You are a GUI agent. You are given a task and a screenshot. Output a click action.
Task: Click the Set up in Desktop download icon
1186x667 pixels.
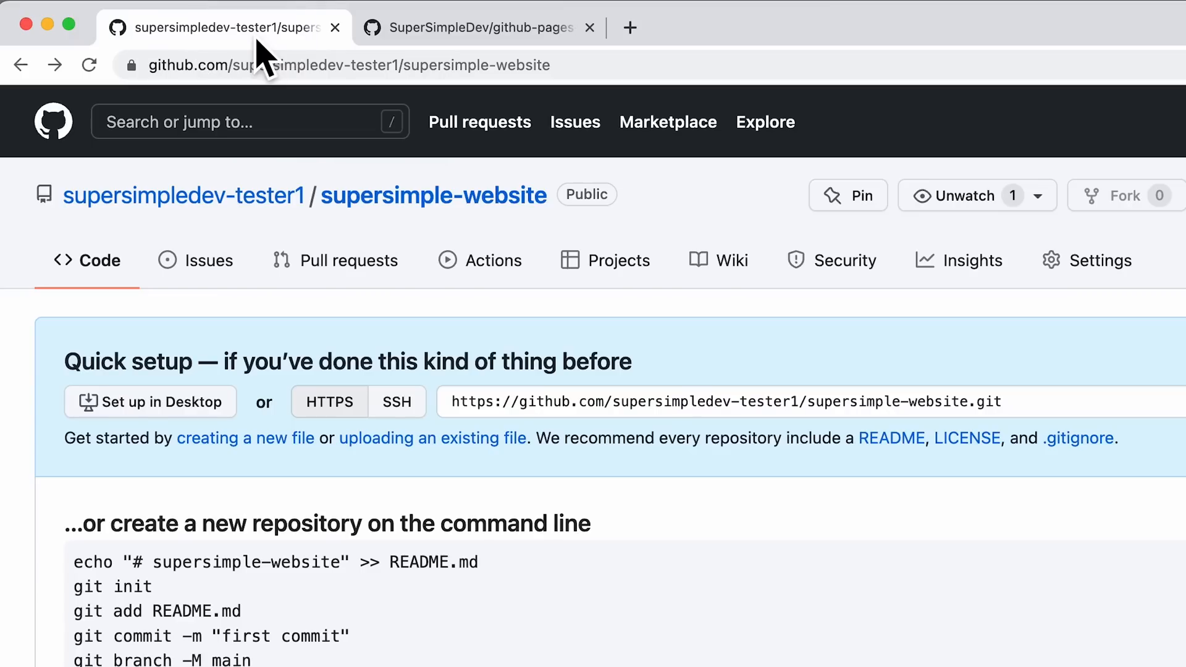pyautogui.click(x=88, y=402)
